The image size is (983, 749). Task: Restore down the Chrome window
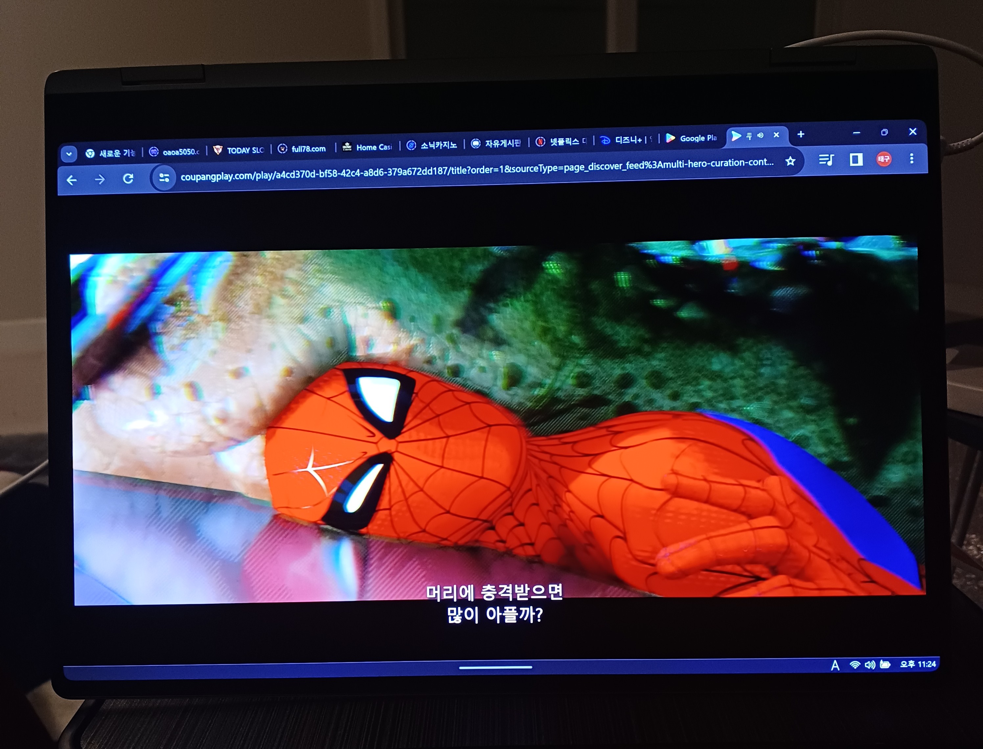(884, 132)
